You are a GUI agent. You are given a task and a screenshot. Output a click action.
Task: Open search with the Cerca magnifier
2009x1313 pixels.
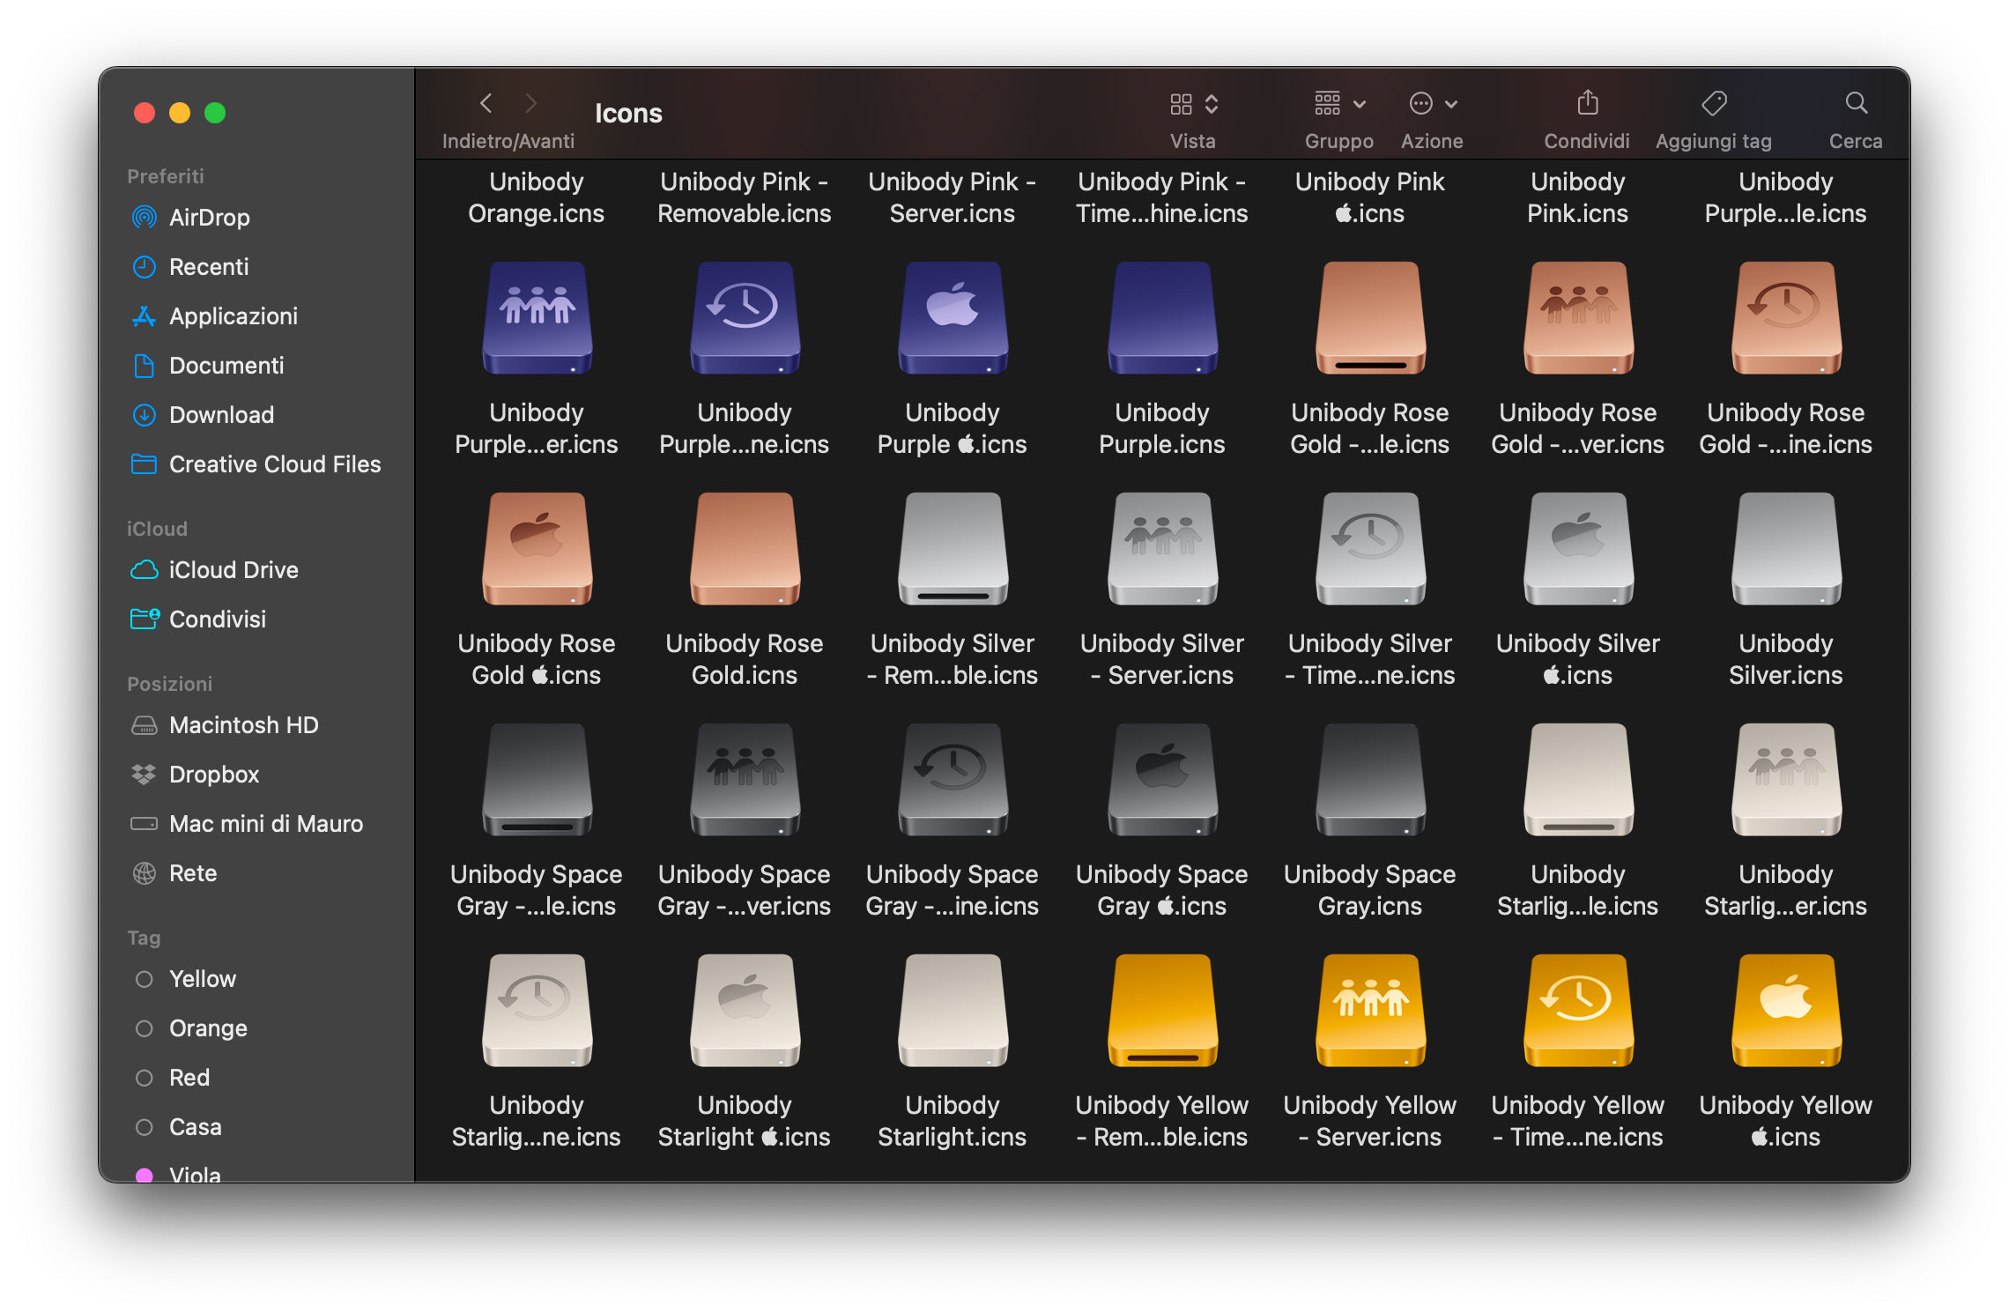coord(1856,104)
